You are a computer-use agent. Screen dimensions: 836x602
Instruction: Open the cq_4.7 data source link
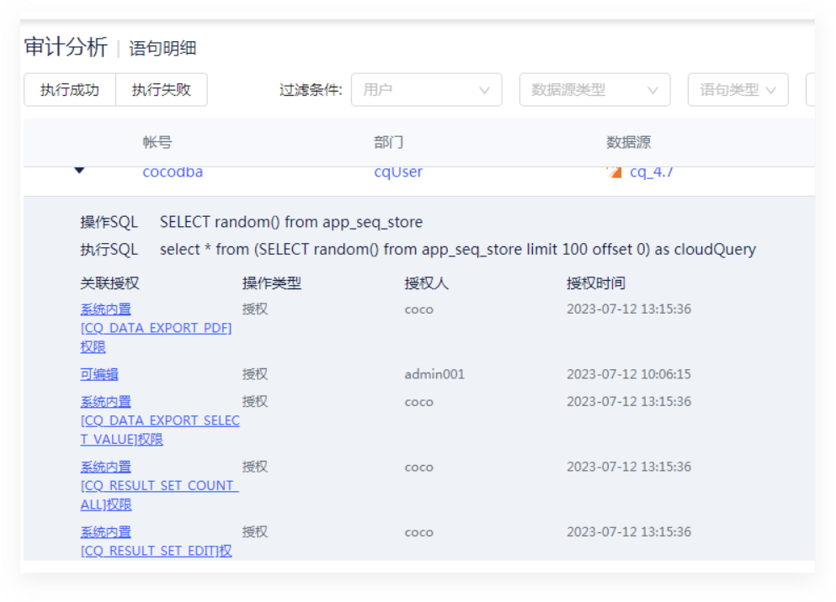pos(651,172)
